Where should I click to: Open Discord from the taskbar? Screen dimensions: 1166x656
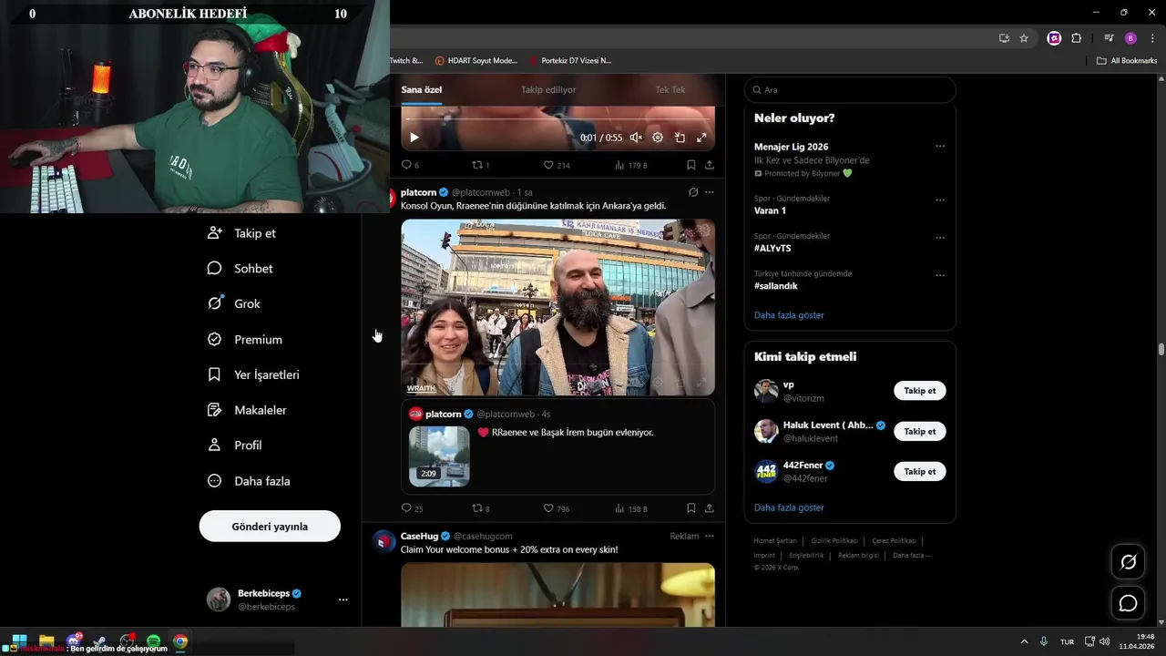click(74, 641)
